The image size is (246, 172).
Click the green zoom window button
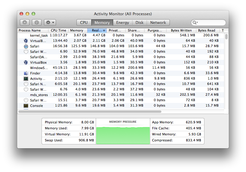(x=33, y=14)
